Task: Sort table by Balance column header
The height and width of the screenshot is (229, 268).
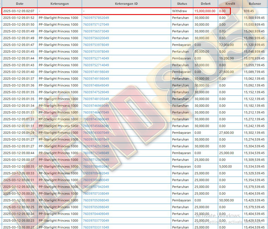Action: (x=255, y=4)
